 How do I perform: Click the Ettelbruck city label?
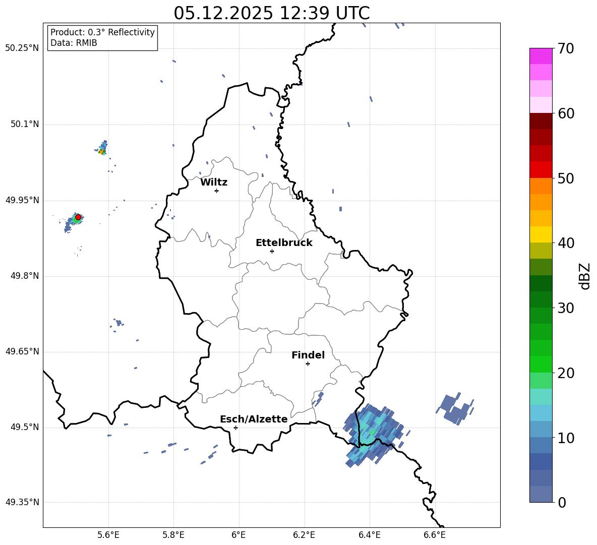tap(284, 243)
